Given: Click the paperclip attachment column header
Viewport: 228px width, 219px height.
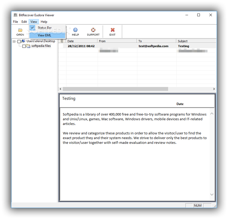Looking at the screenshot, I should pos(62,41).
